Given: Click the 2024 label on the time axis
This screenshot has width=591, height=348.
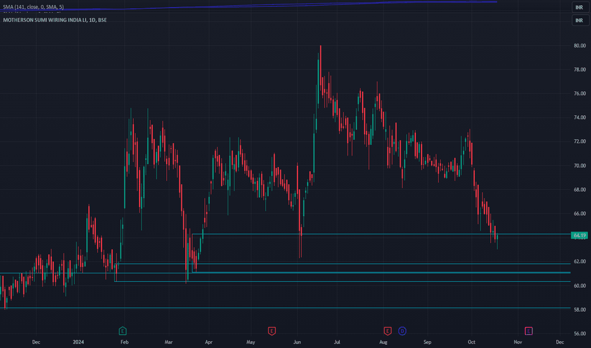Looking at the screenshot, I should [x=79, y=342].
